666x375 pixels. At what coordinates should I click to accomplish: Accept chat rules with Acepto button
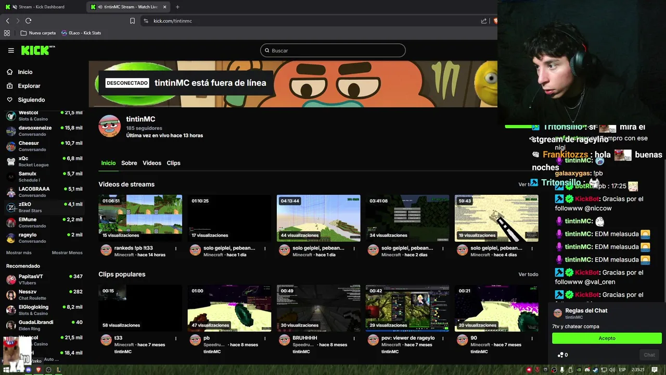(607, 338)
